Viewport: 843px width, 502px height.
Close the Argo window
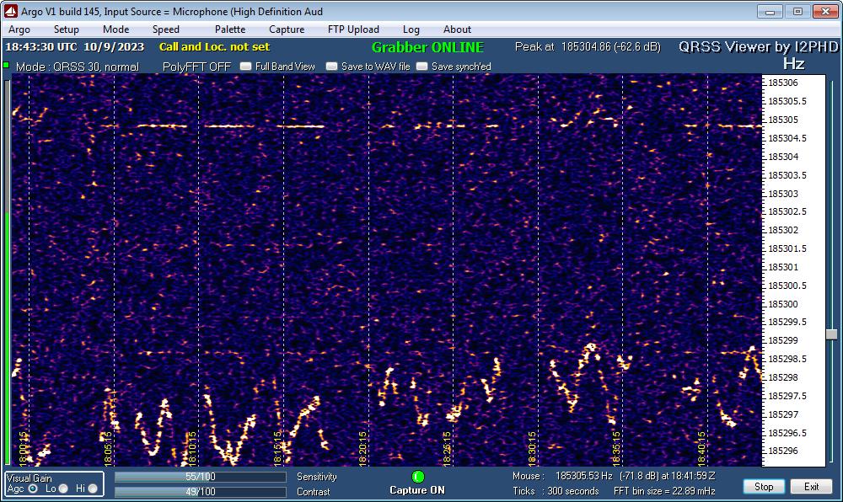(825, 11)
